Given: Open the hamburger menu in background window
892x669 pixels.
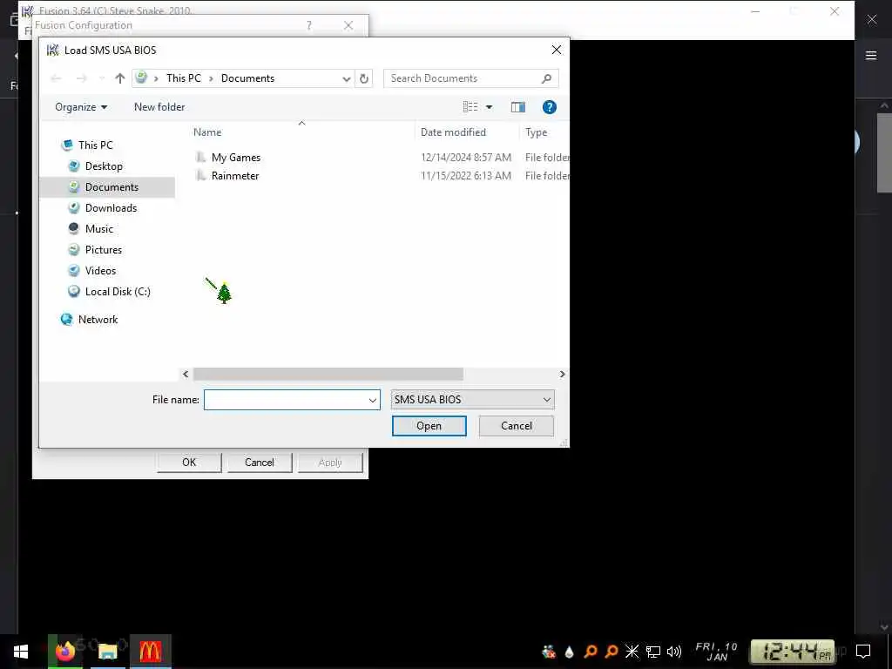Looking at the screenshot, I should click(x=871, y=55).
